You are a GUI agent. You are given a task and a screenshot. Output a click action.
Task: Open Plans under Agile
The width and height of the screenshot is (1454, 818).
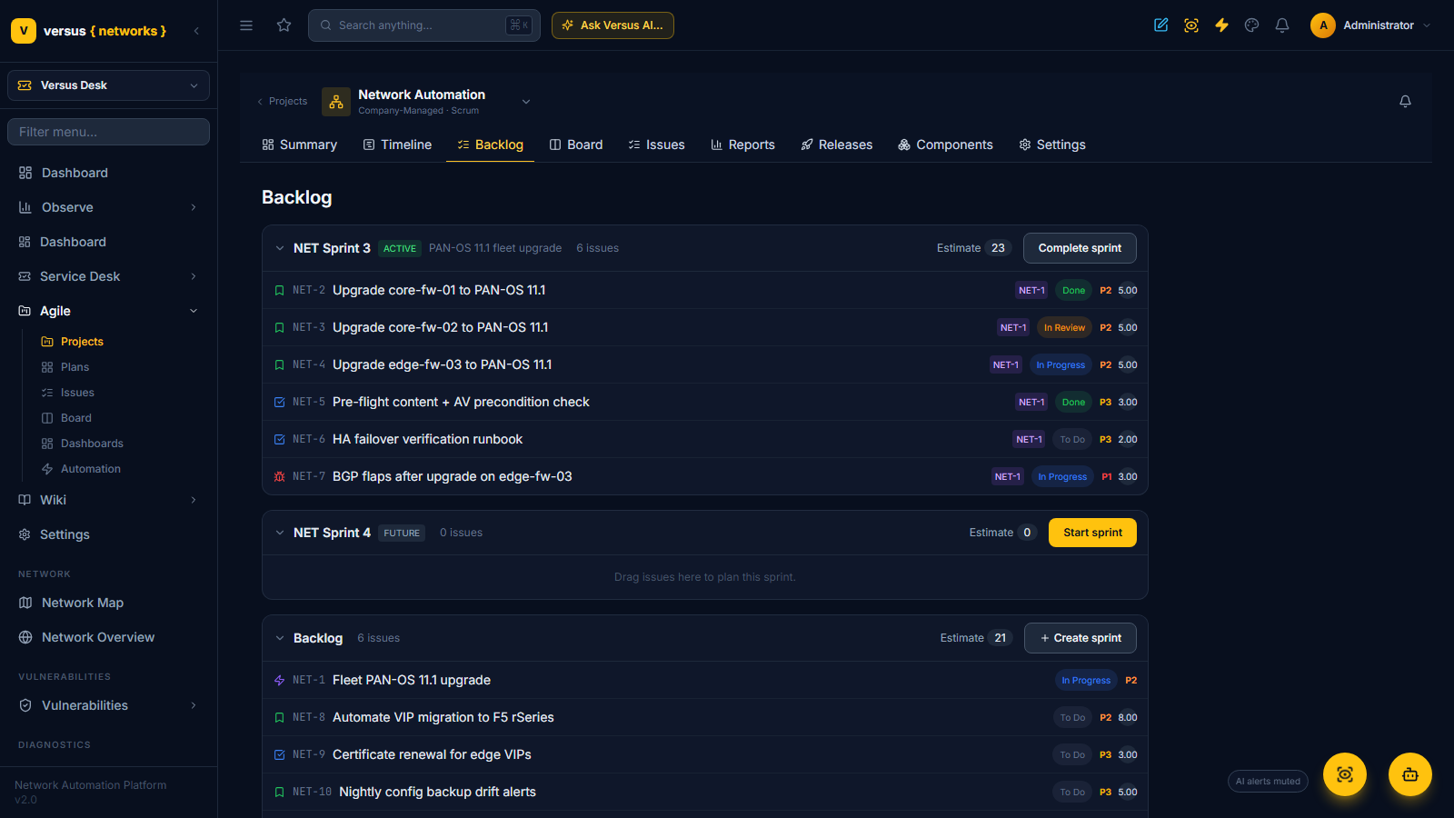pyautogui.click(x=75, y=367)
